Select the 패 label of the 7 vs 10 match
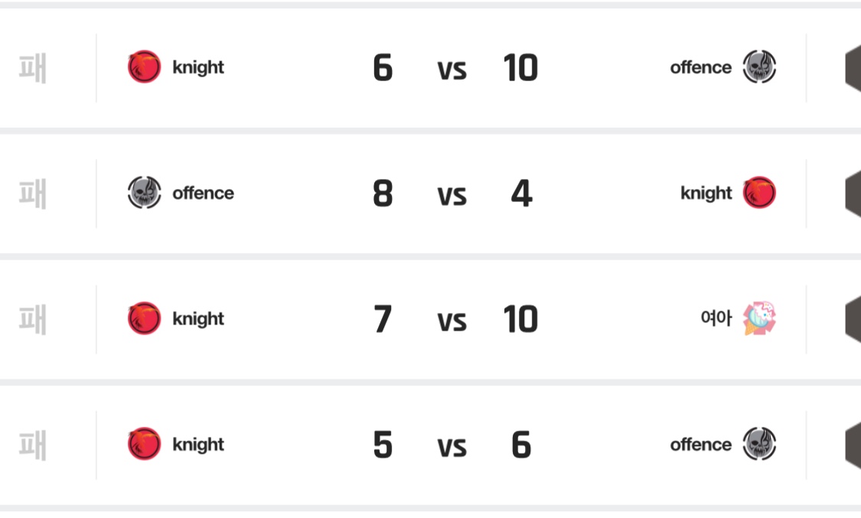 [x=33, y=318]
